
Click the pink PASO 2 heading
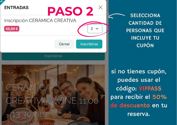[x=71, y=12]
